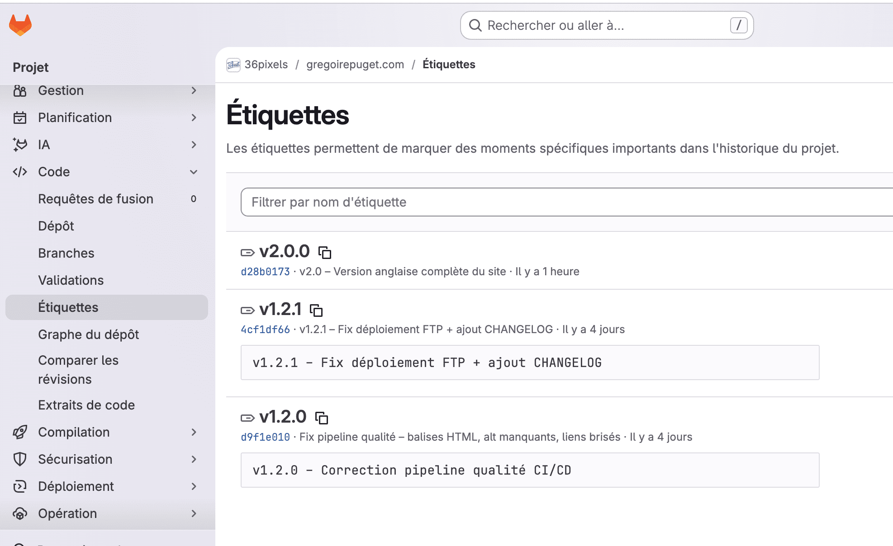893x546 pixels.
Task: Open commit title 'Fix déploiement FTP + ajout CHANGELOG'
Action: [x=426, y=329]
